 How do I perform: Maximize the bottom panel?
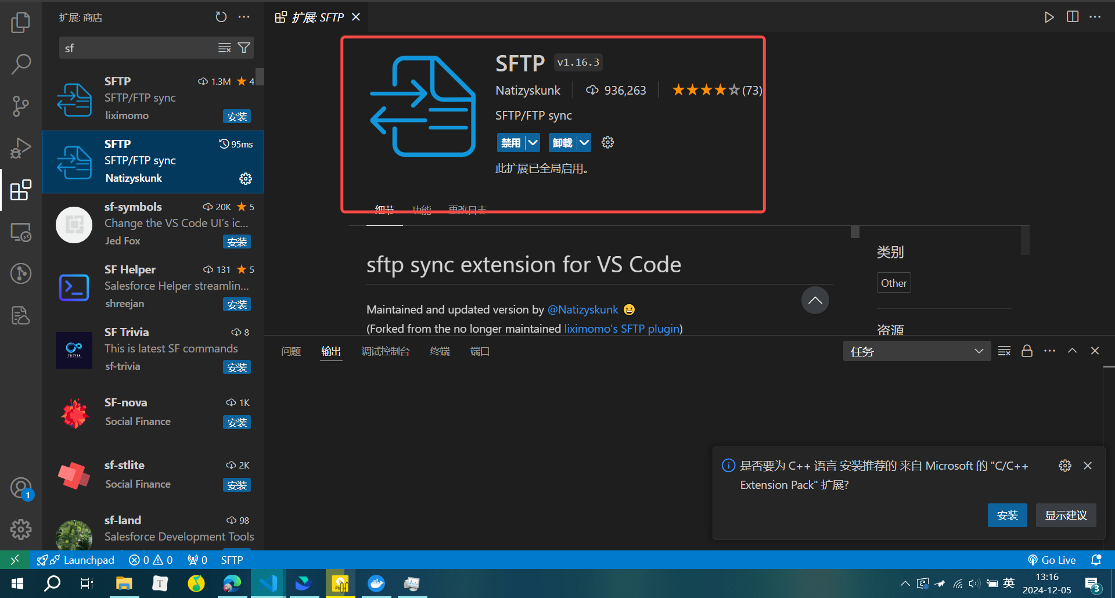tap(1073, 351)
